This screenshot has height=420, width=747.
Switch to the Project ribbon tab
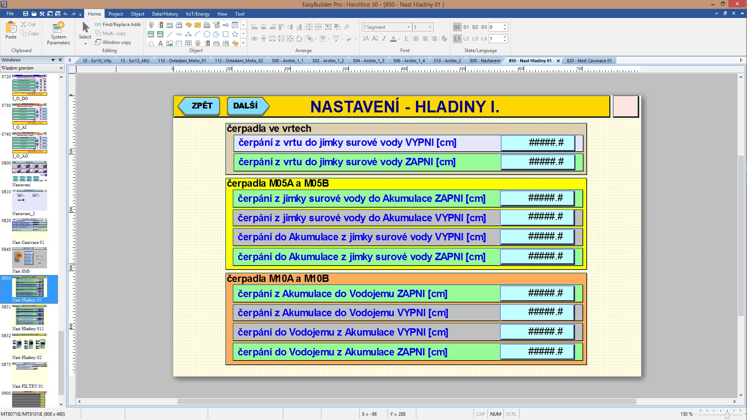click(116, 14)
